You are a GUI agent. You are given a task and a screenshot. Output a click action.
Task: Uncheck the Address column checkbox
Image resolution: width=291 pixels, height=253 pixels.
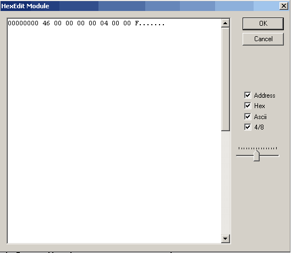click(x=248, y=95)
